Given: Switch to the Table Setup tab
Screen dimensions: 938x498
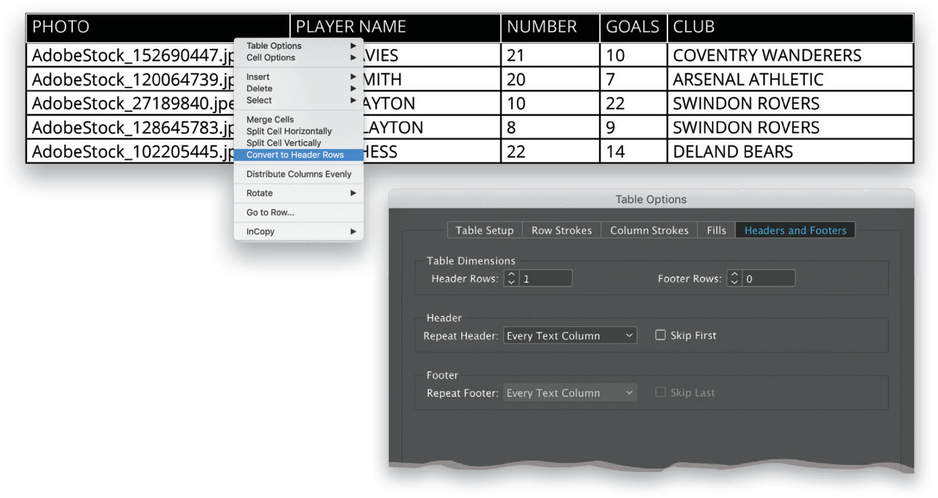Looking at the screenshot, I should (x=485, y=230).
